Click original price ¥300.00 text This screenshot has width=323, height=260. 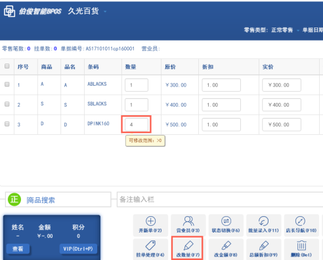[x=176, y=85]
